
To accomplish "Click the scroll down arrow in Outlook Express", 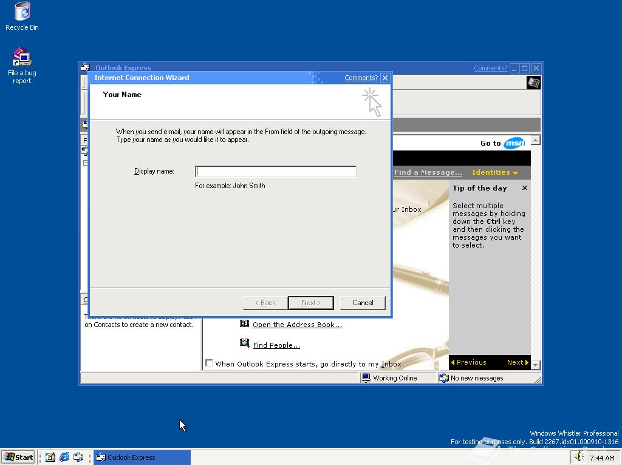I will coord(536,365).
